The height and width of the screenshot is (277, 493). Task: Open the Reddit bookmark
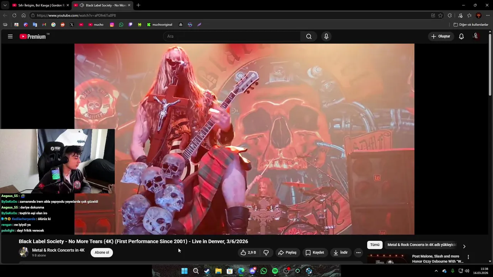tap(62, 25)
